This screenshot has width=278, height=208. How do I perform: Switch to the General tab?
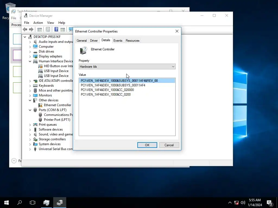click(x=81, y=41)
